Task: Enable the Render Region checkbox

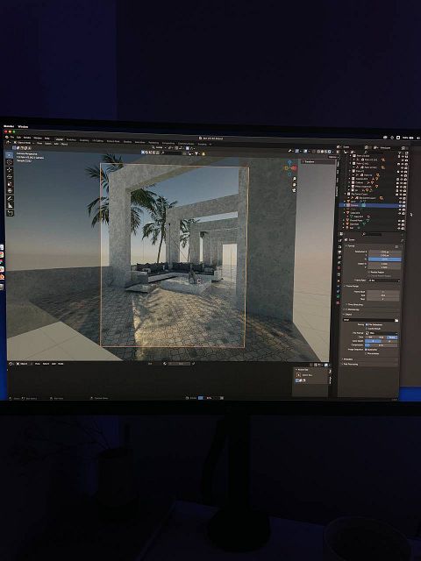Action: click(368, 272)
